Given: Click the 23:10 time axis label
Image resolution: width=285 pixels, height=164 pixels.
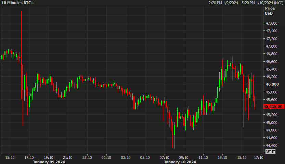Looking at the screenshot, I should point(87,157).
